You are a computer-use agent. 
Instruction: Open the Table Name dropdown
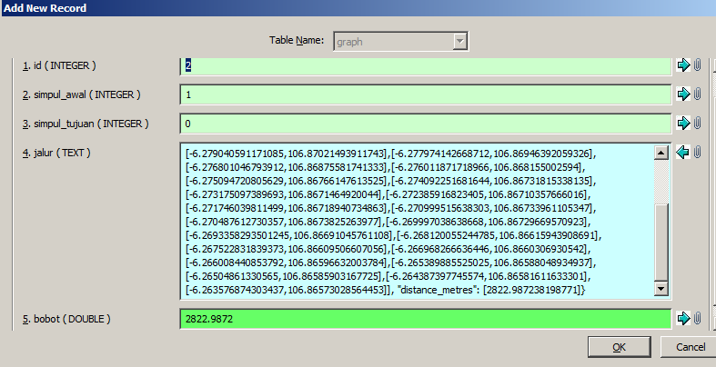[460, 41]
